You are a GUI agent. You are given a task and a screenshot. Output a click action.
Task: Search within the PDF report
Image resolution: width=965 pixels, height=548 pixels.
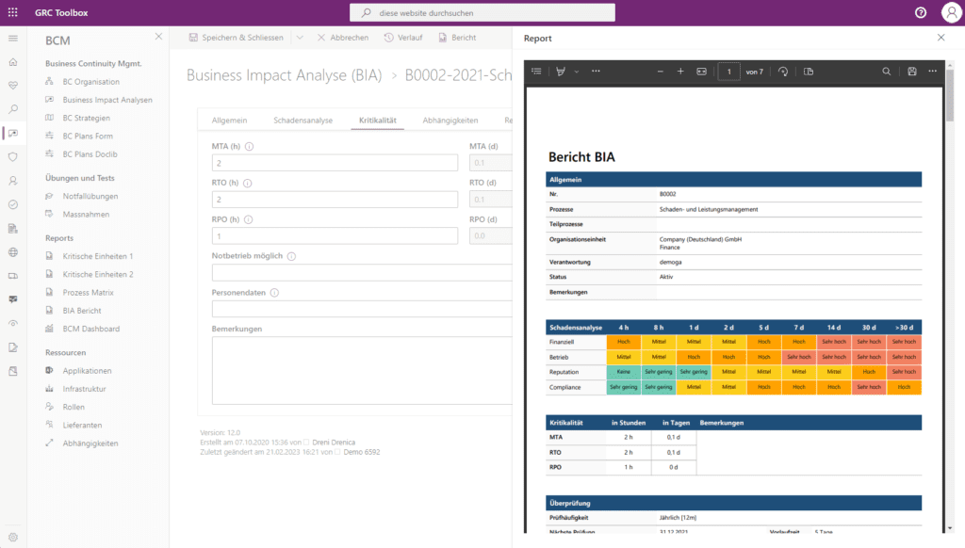point(886,72)
